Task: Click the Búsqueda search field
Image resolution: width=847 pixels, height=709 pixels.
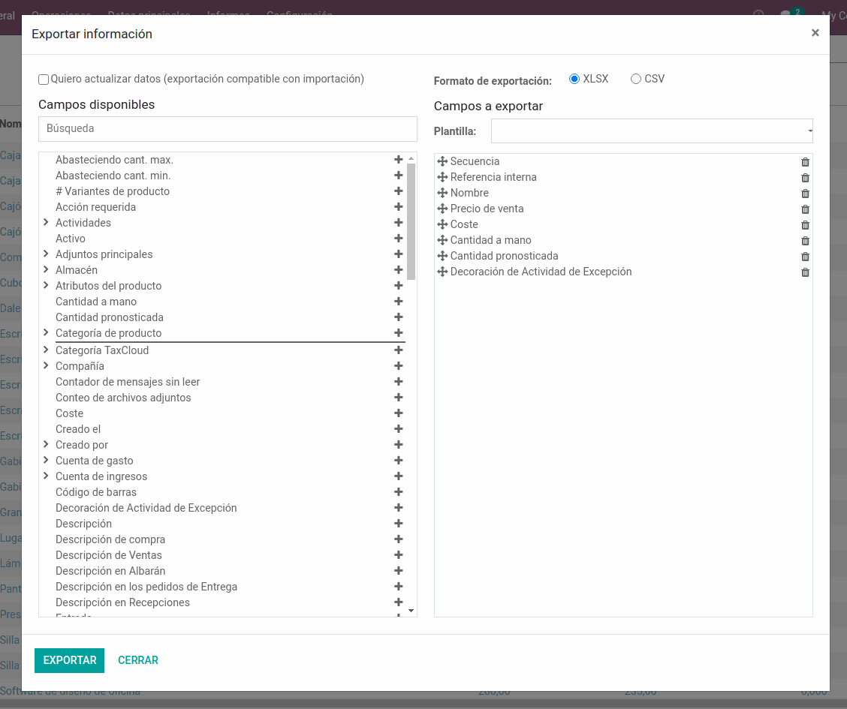Action: click(228, 129)
